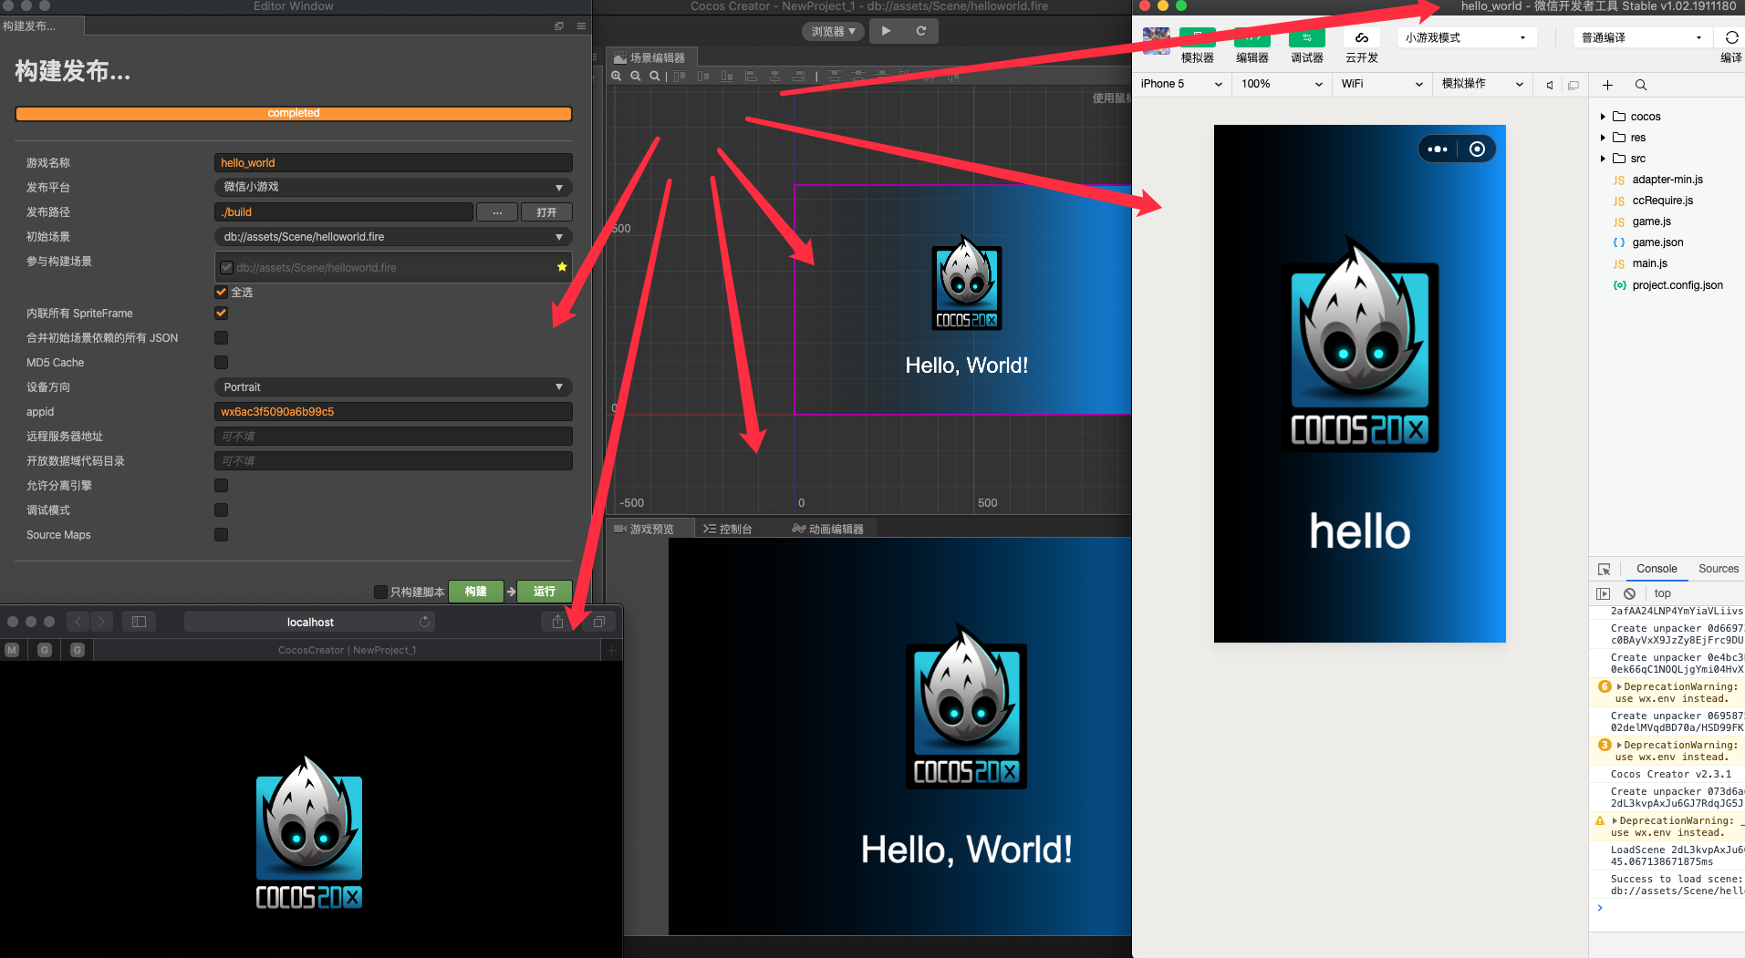Enable 允许分离引擎 checkbox
This screenshot has height=958, width=1745.
coord(221,485)
